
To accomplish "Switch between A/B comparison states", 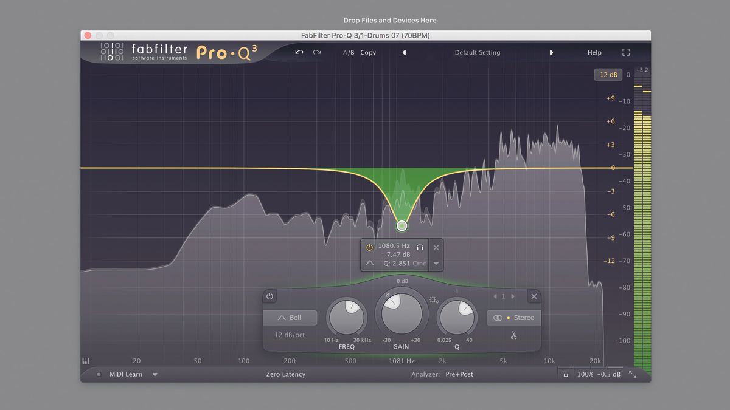I will 348,52.
